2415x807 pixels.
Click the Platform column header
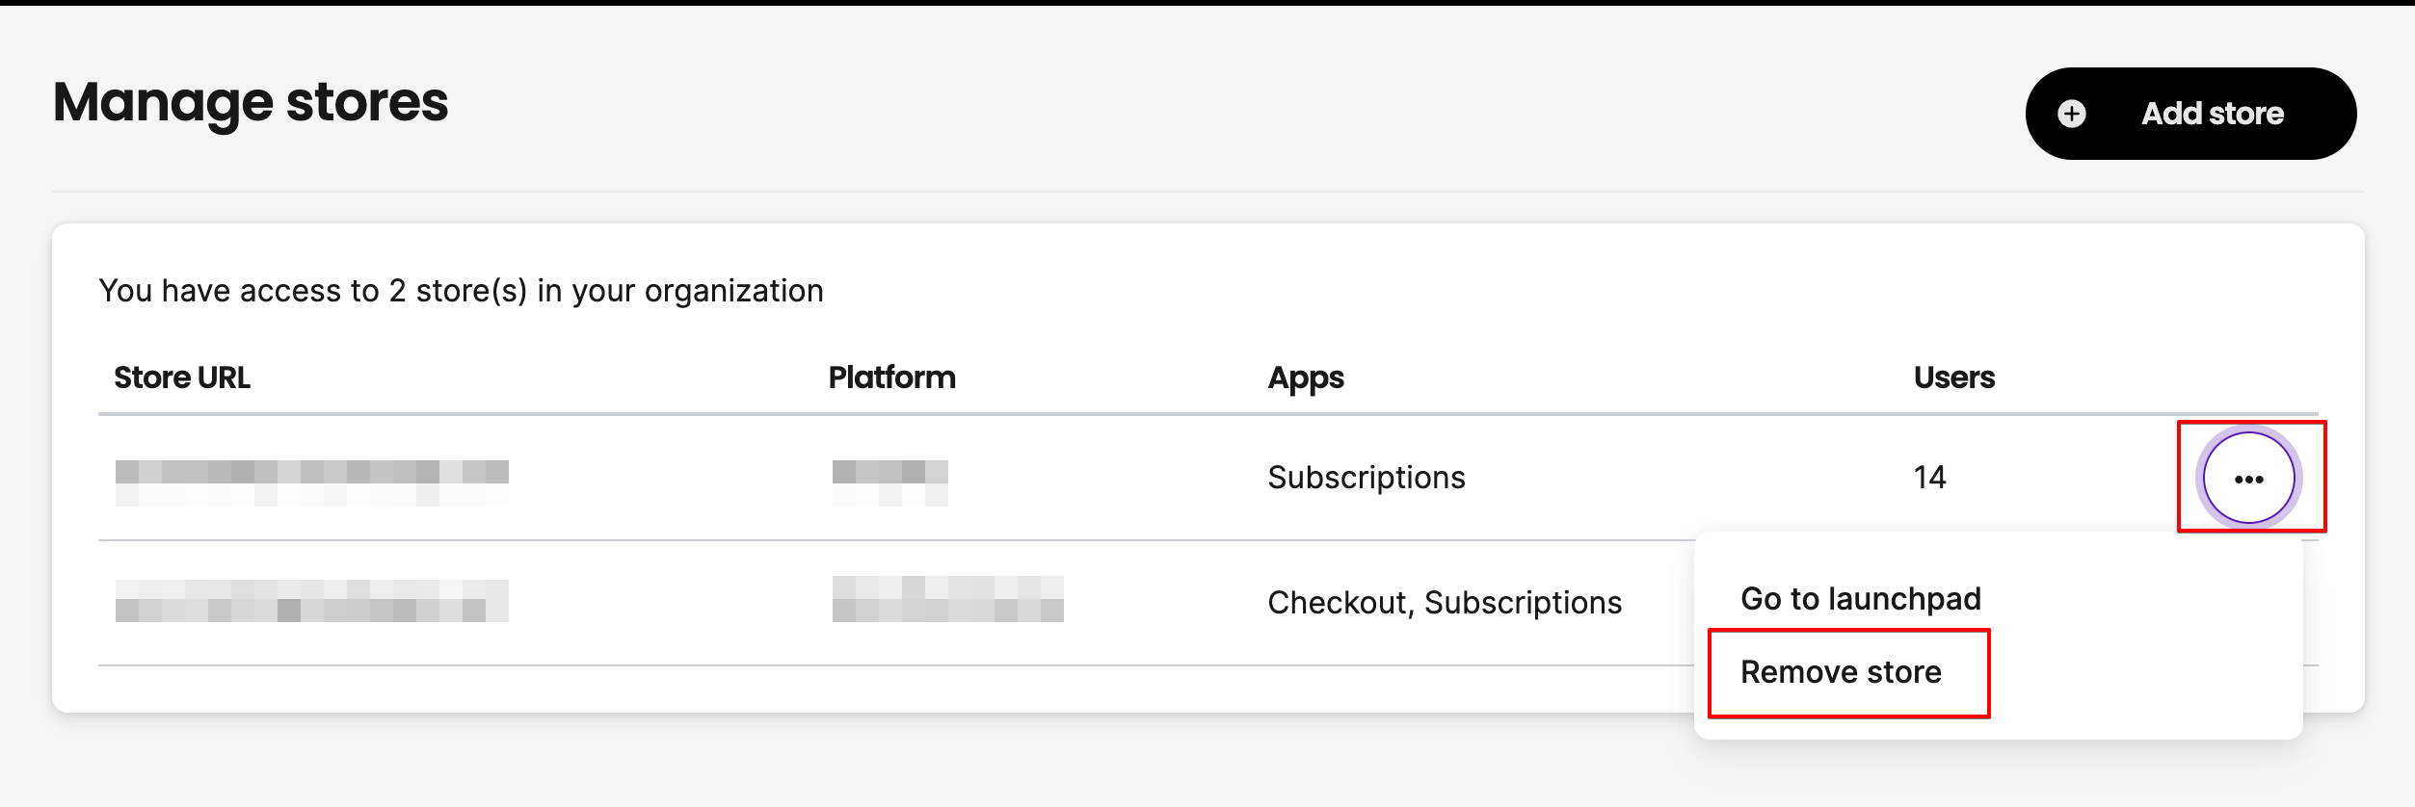892,377
